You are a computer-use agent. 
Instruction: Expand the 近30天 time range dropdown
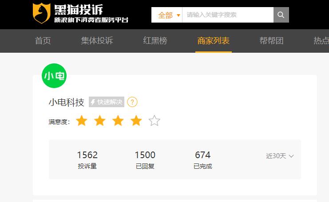point(280,156)
